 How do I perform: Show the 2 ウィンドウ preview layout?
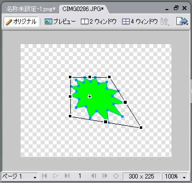[99, 22]
